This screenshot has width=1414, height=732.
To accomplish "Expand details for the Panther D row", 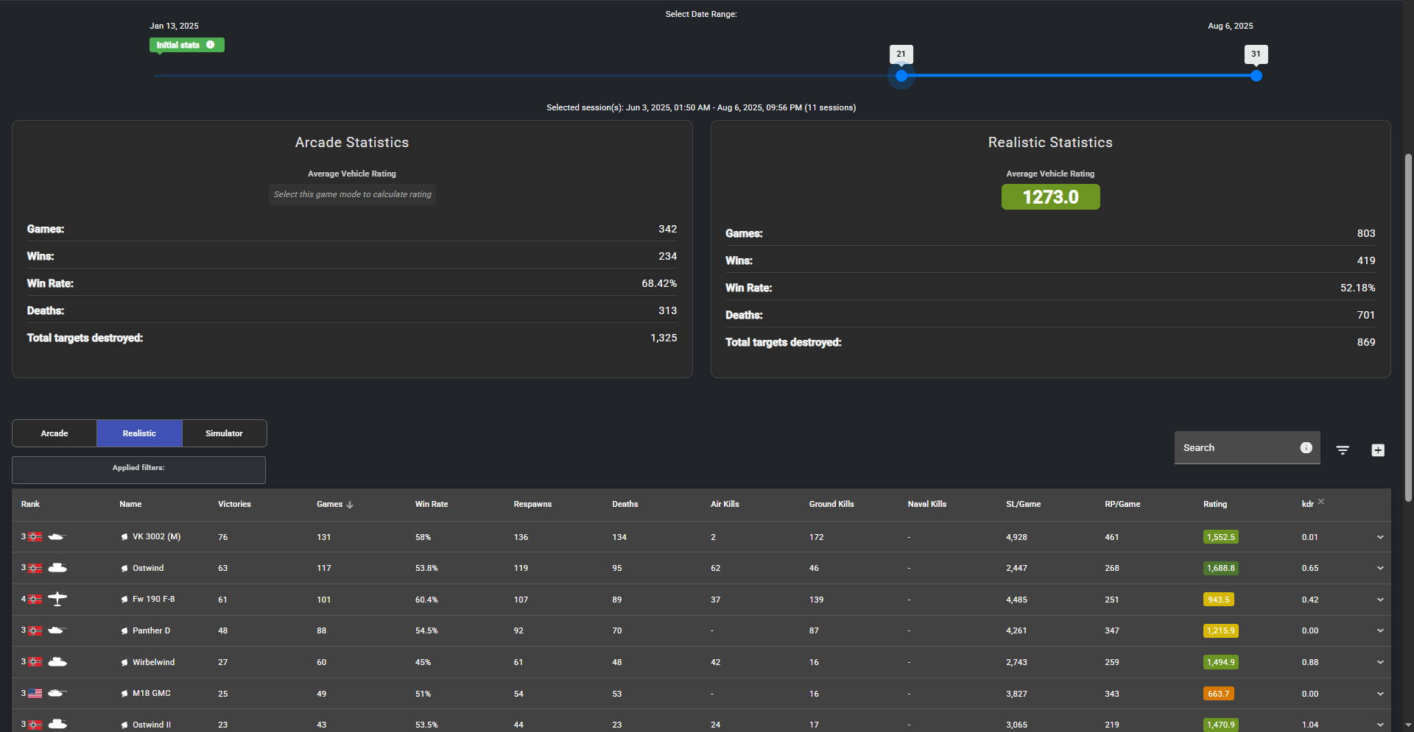I will [x=1380, y=630].
